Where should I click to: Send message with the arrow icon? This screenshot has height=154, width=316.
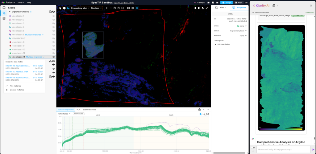313,150
